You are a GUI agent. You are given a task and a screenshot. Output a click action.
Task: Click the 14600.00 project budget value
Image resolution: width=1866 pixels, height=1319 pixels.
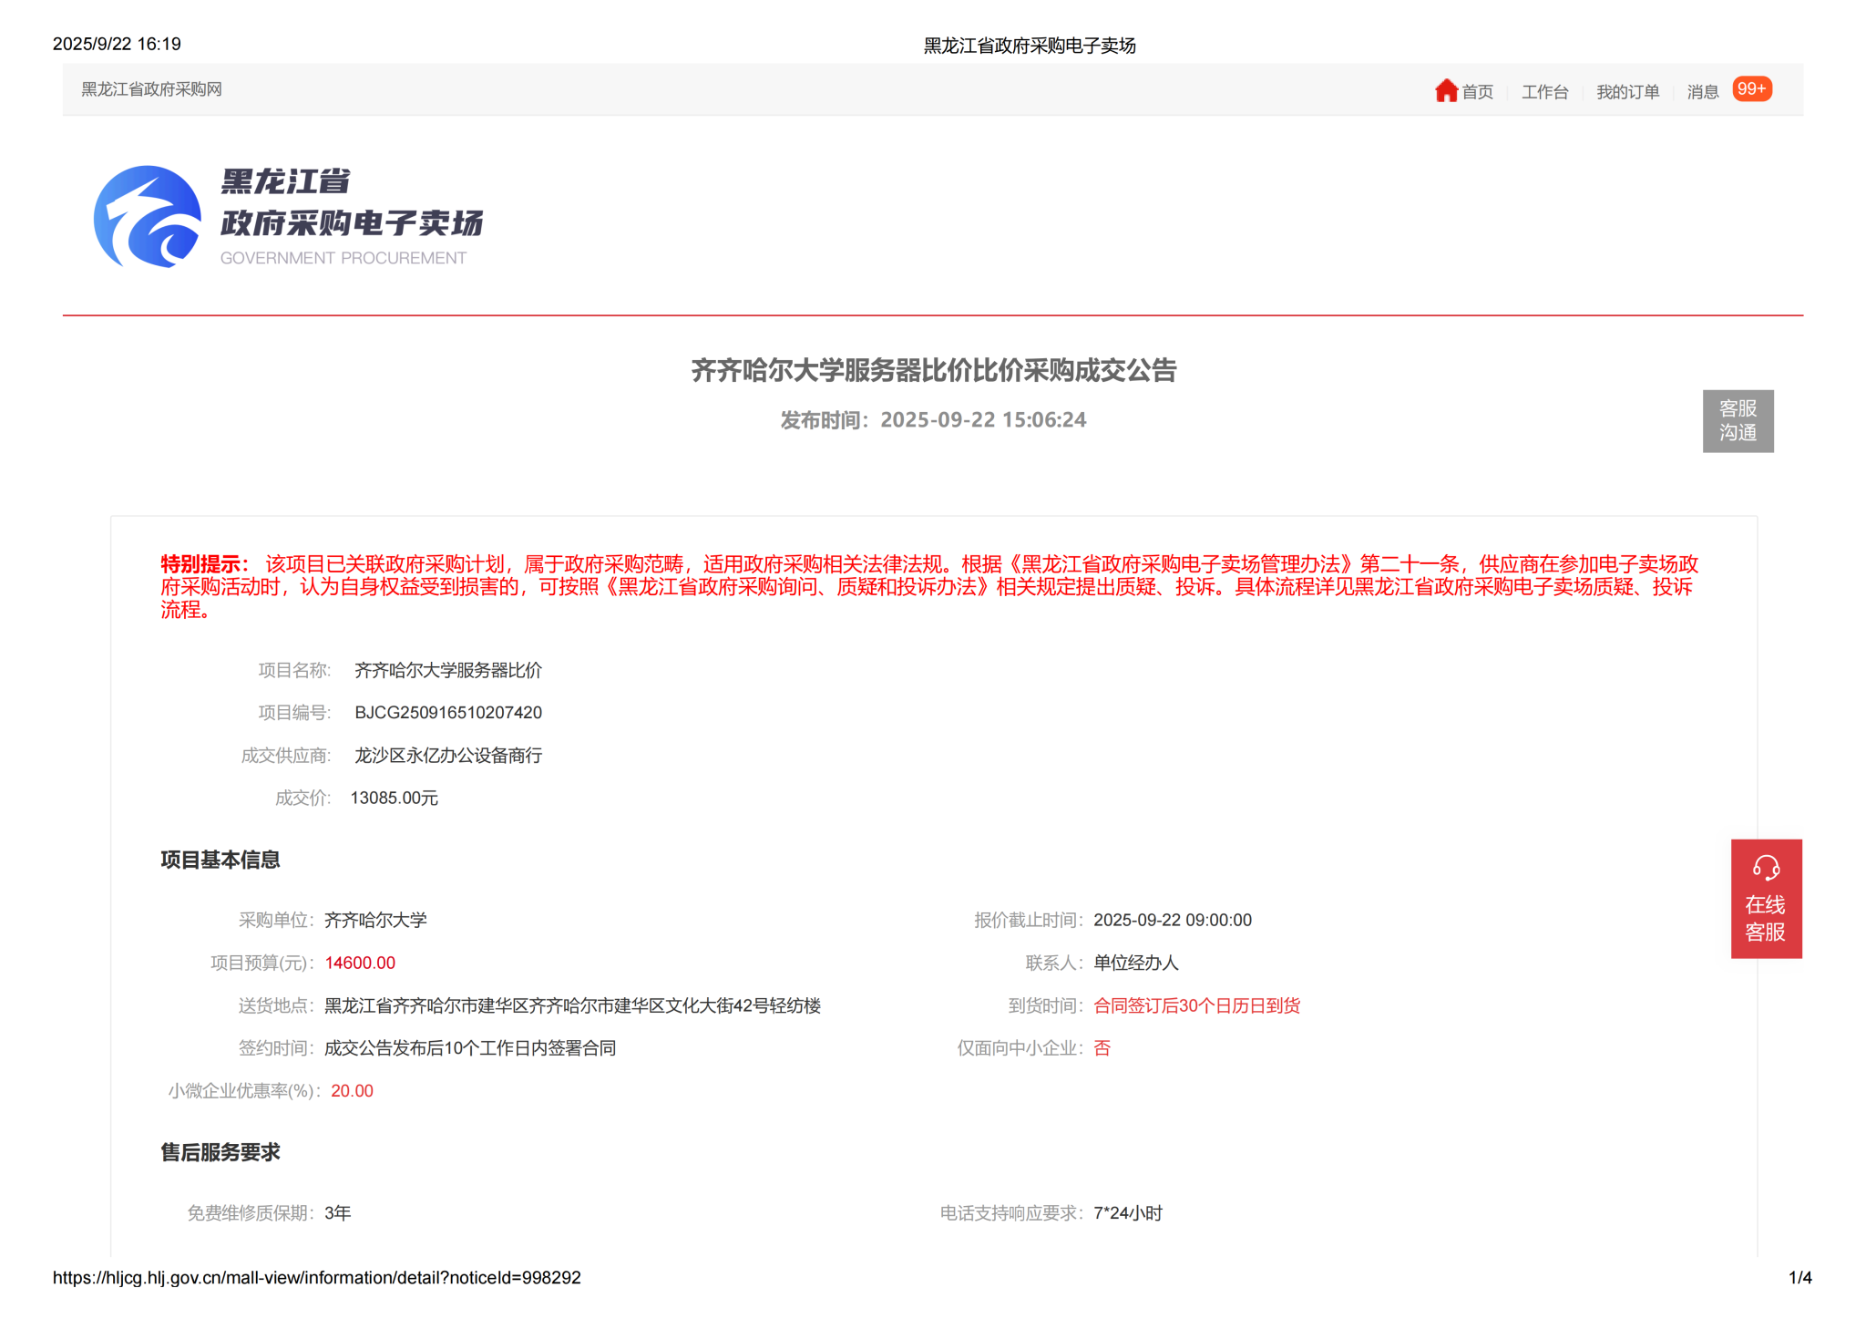point(360,963)
